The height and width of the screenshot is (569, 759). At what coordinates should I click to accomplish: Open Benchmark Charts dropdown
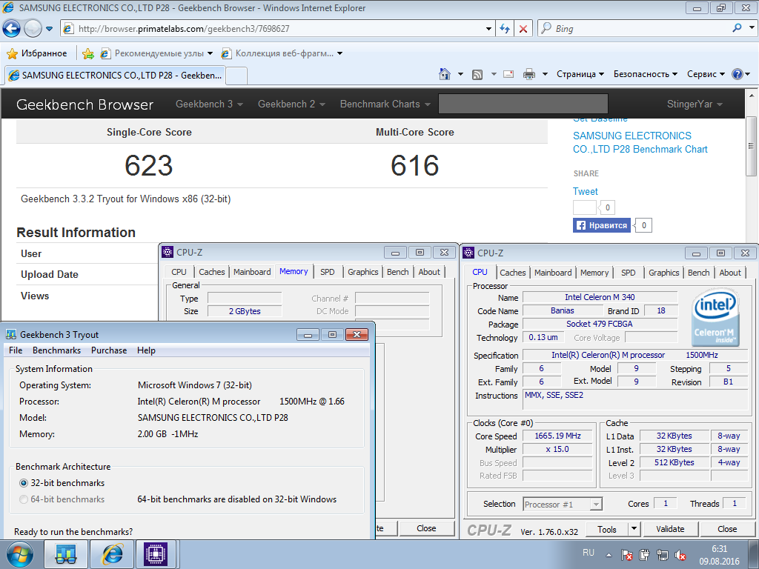(385, 104)
